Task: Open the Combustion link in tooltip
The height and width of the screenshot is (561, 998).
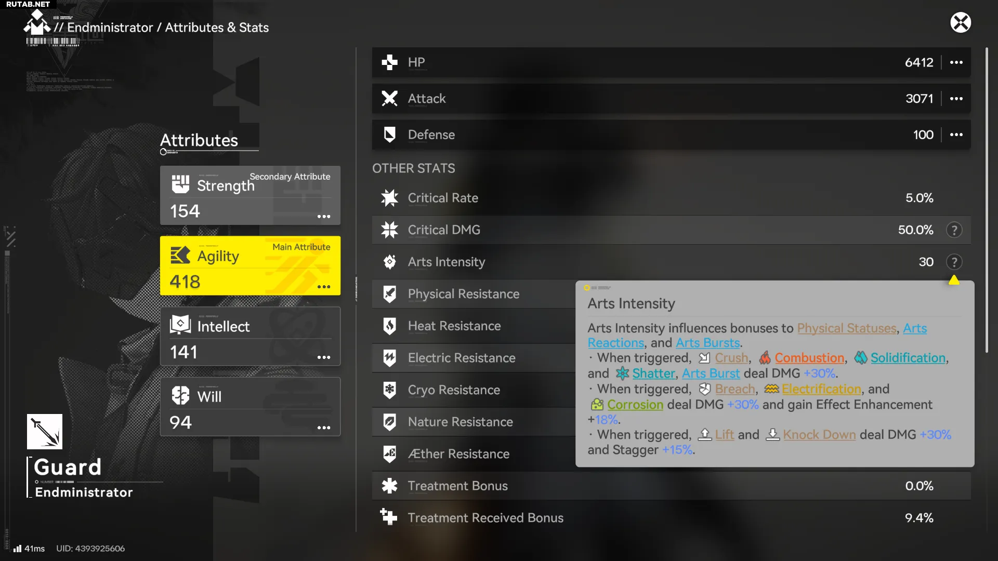Action: click(809, 358)
